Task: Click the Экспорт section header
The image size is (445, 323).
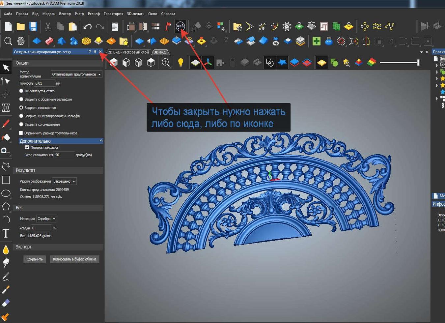Action: coord(58,247)
